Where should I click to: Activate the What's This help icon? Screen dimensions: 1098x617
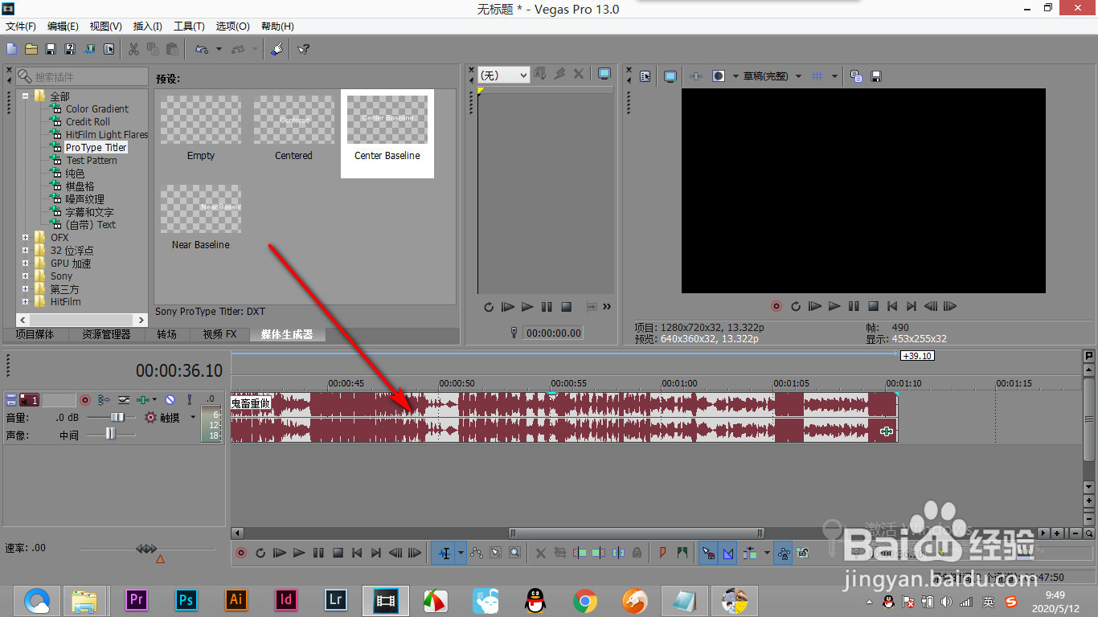click(303, 49)
